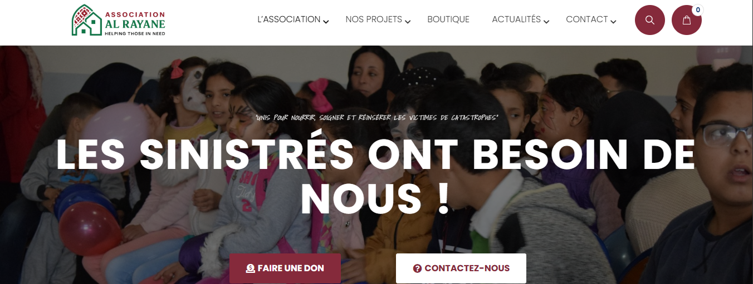Open the shopping bag cart icon
The height and width of the screenshot is (284, 753).
[x=686, y=20]
